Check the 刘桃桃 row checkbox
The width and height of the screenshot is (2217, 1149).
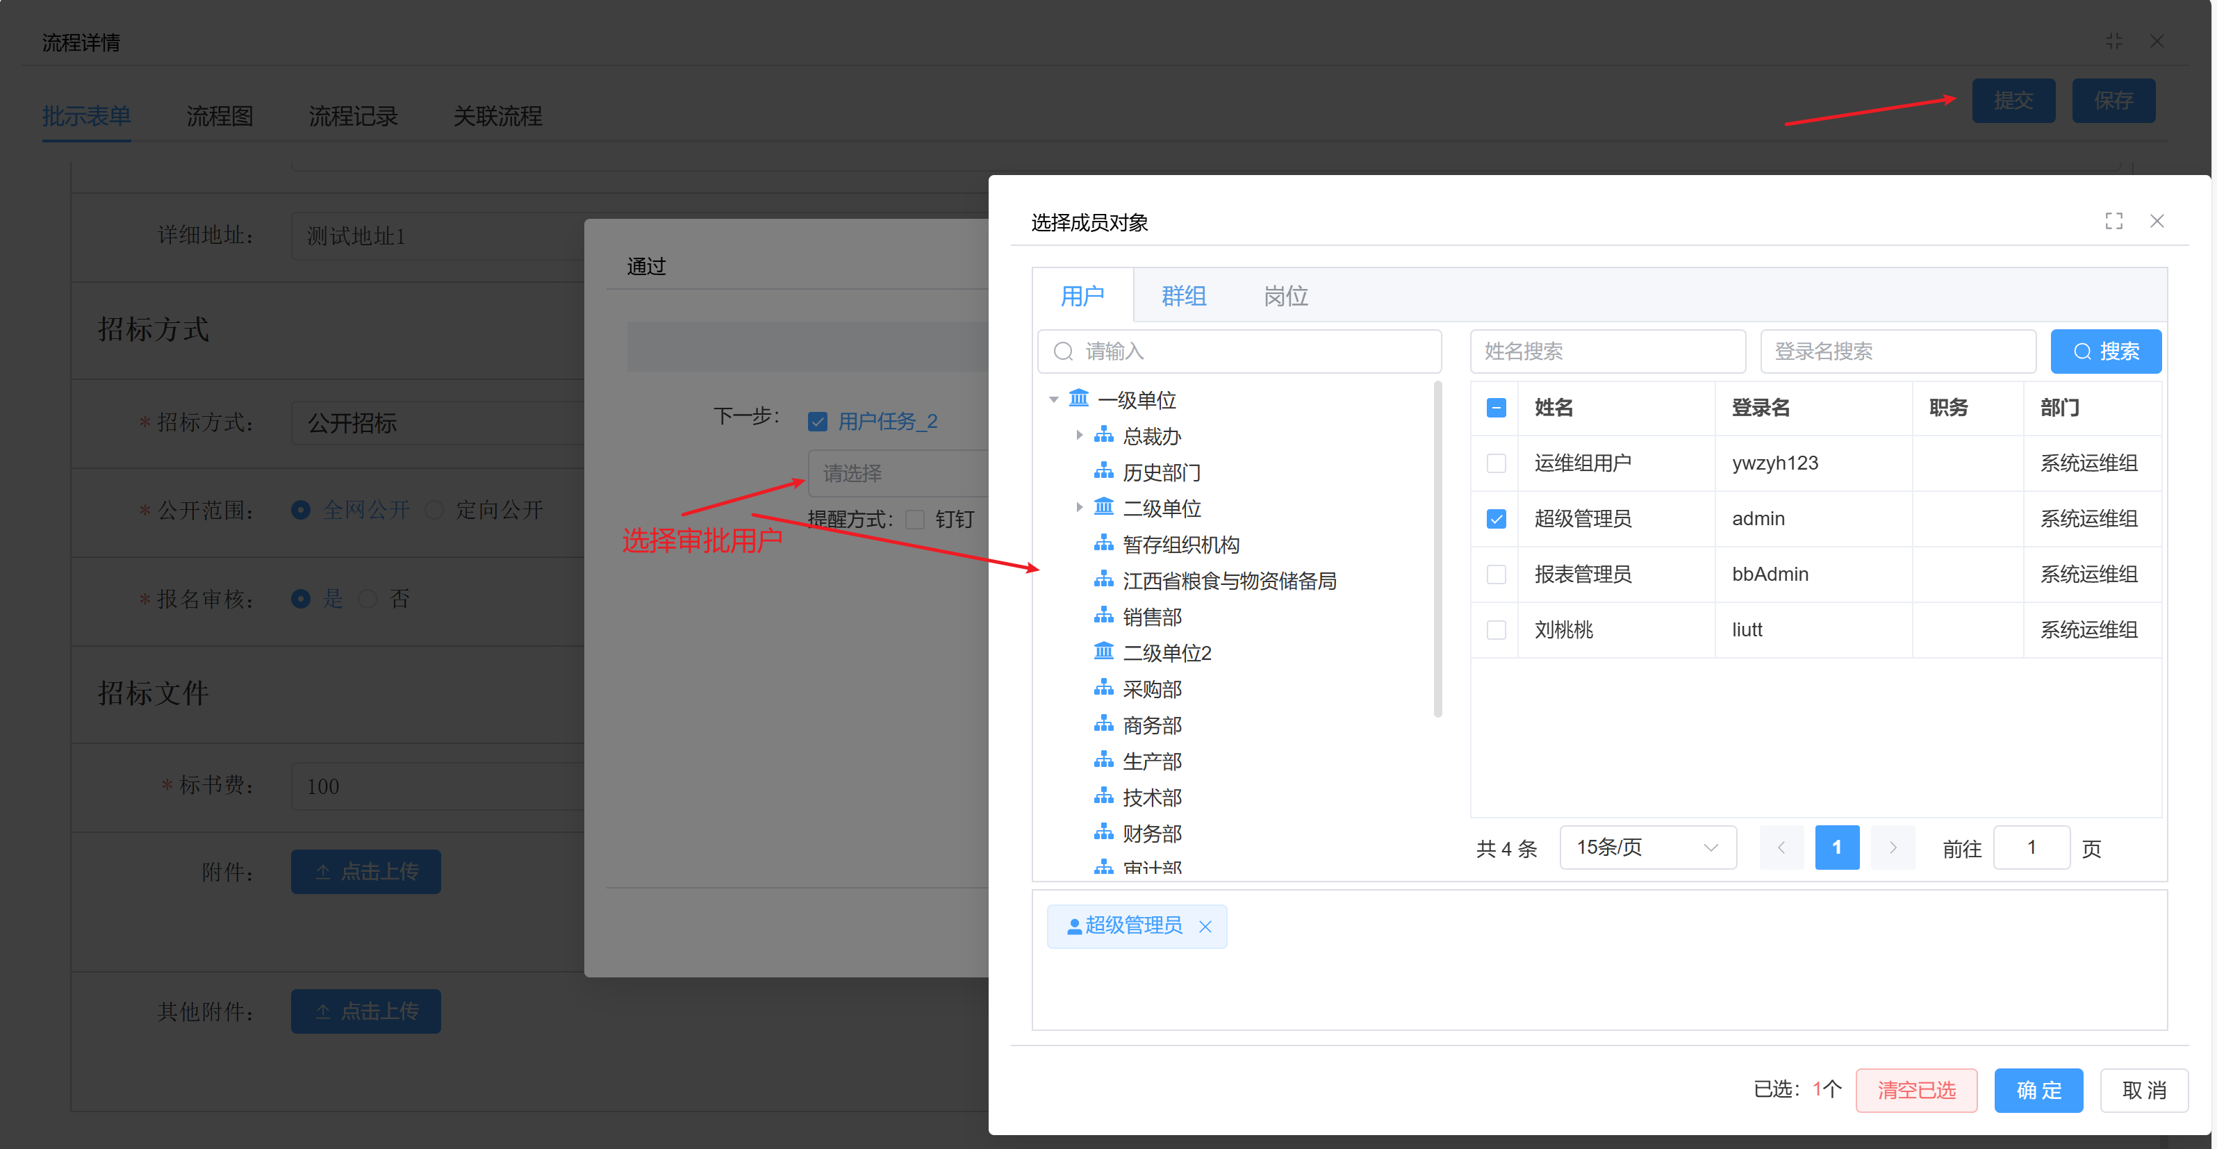(1497, 630)
